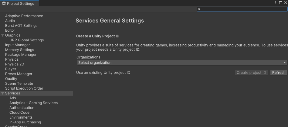The width and height of the screenshot is (288, 127).
Task: Collapse the Graphics tree node
Action: [2, 35]
